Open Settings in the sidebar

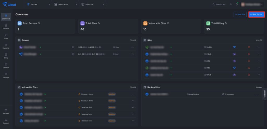tap(6, 75)
